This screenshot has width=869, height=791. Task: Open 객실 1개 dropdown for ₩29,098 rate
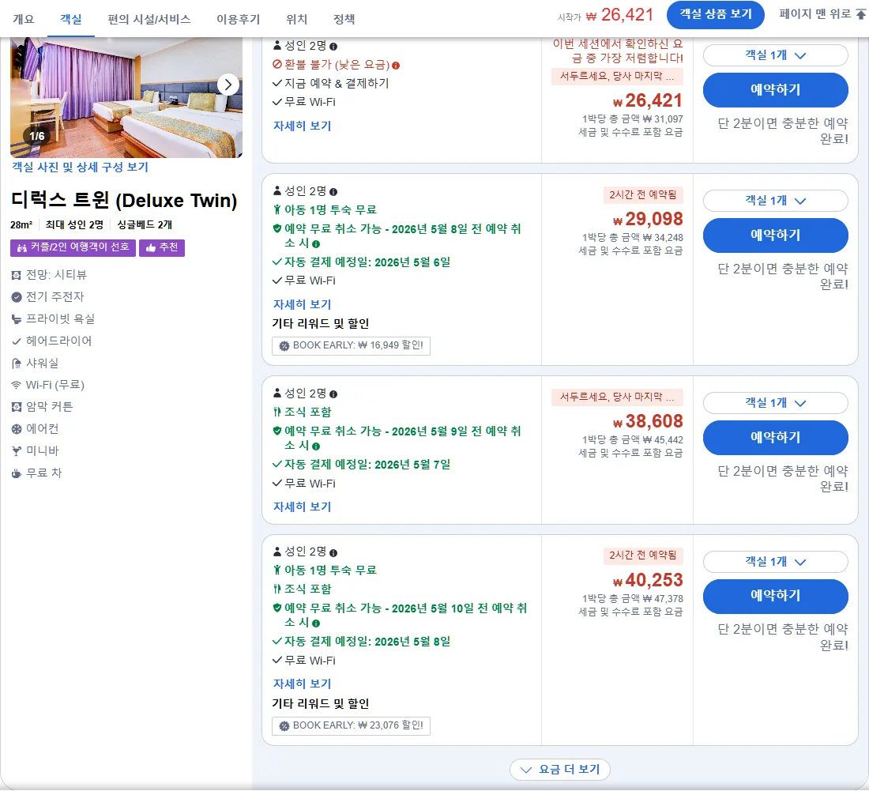point(775,201)
